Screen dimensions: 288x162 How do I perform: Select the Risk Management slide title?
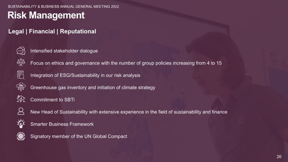(46, 15)
